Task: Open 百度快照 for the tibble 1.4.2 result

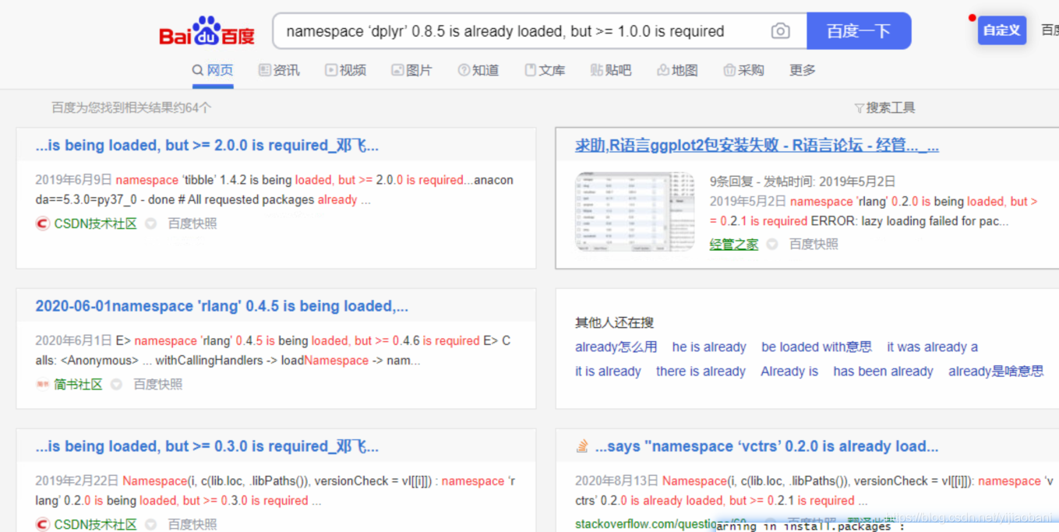Action: tap(192, 224)
